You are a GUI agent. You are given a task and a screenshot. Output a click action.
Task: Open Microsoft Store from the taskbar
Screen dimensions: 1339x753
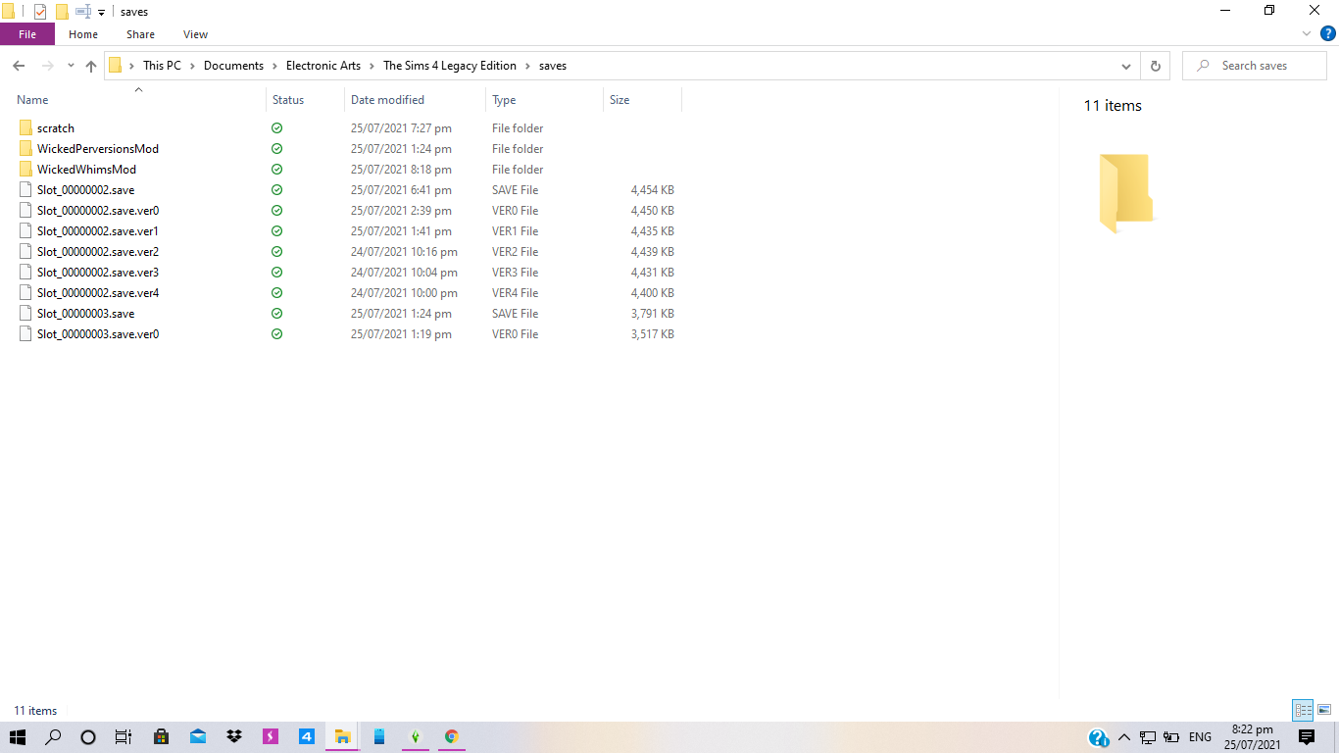click(x=162, y=737)
